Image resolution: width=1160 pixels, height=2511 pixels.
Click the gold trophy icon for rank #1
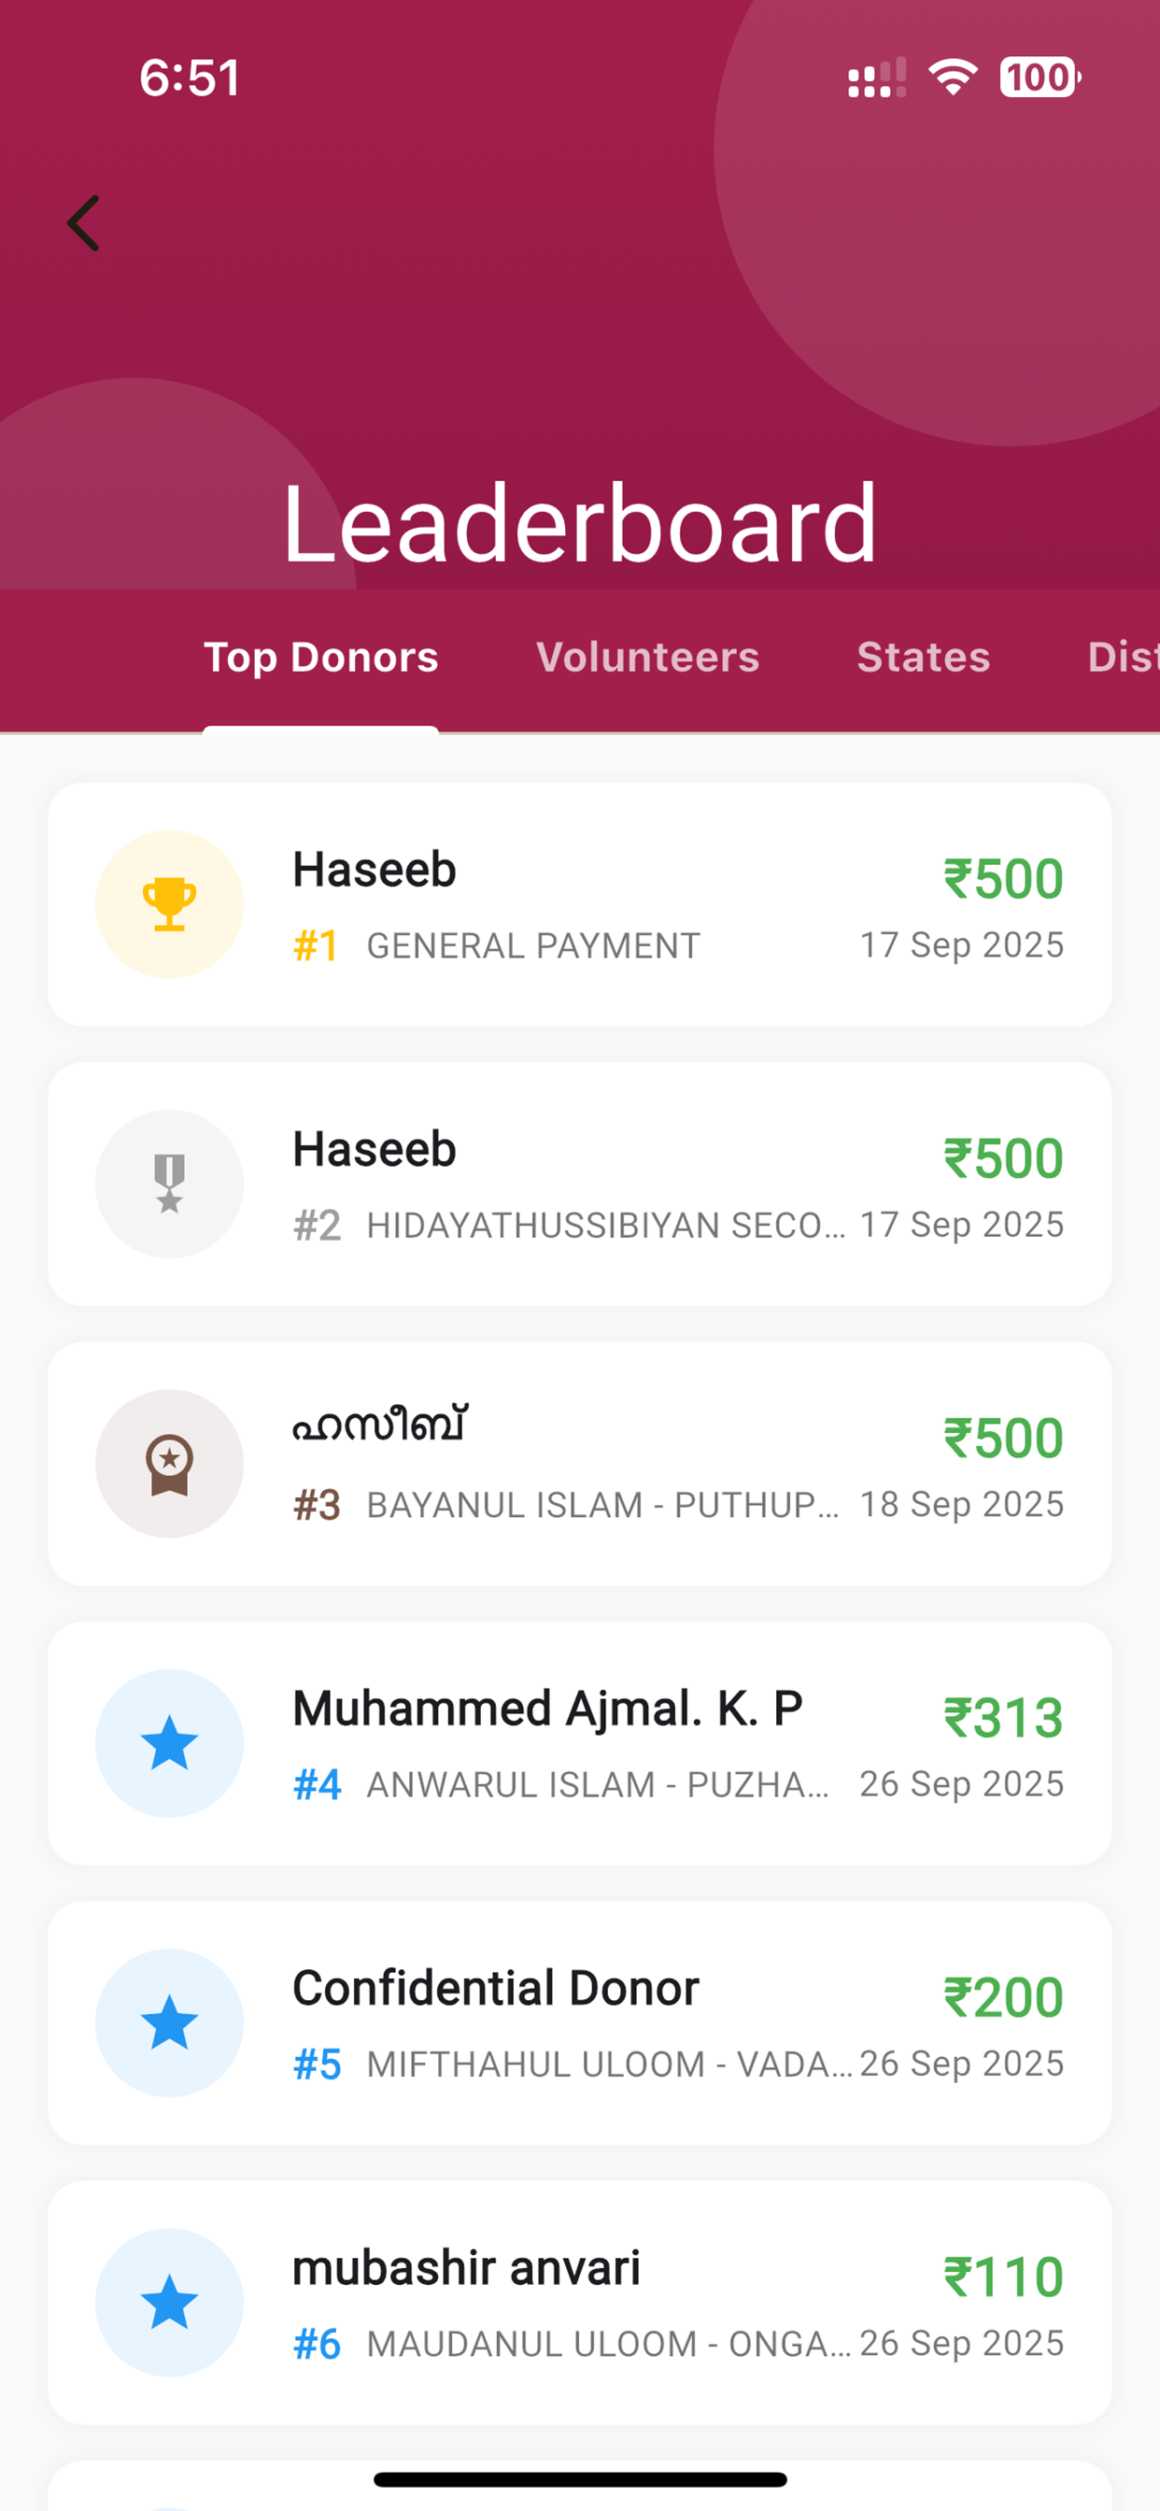[x=170, y=903]
